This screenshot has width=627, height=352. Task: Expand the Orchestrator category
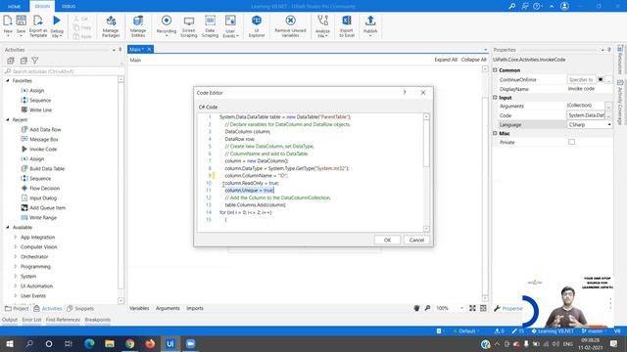(16, 256)
